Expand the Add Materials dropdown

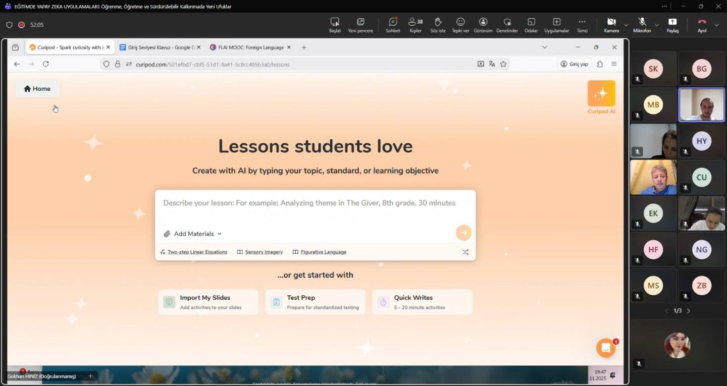[x=193, y=234]
